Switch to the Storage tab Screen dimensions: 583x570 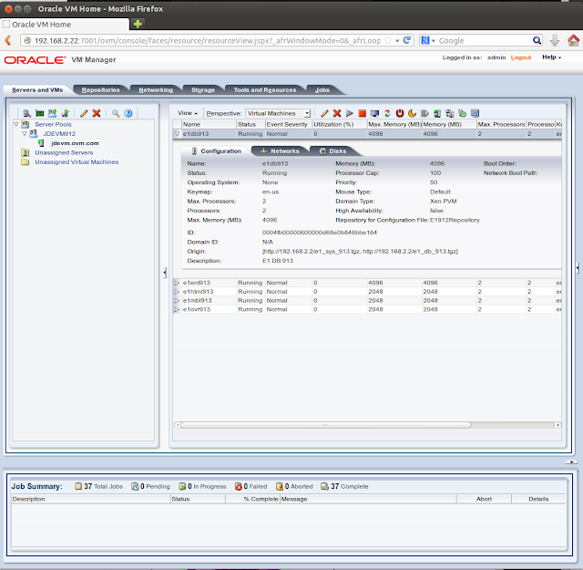[203, 89]
